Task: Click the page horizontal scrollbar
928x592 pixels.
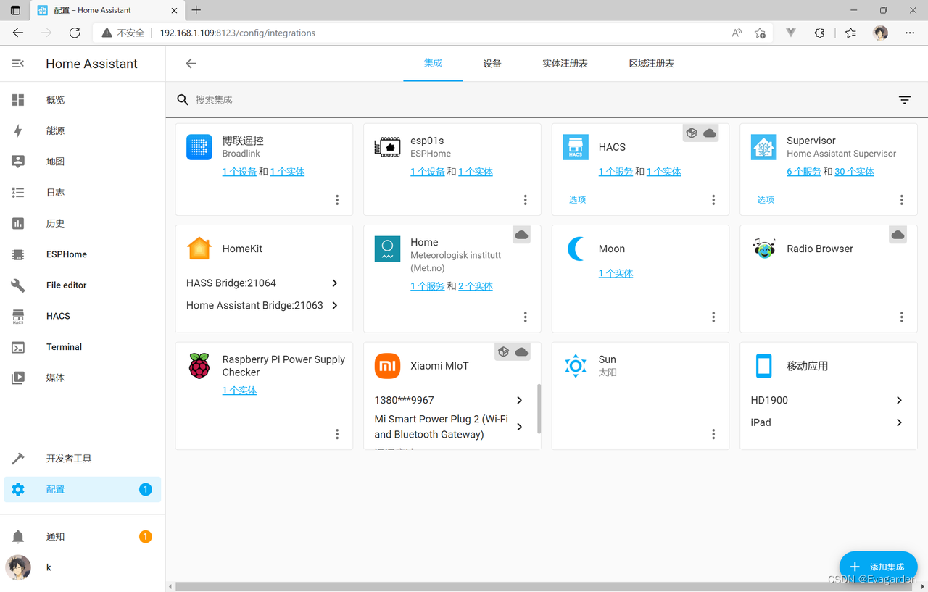Action: click(x=544, y=587)
